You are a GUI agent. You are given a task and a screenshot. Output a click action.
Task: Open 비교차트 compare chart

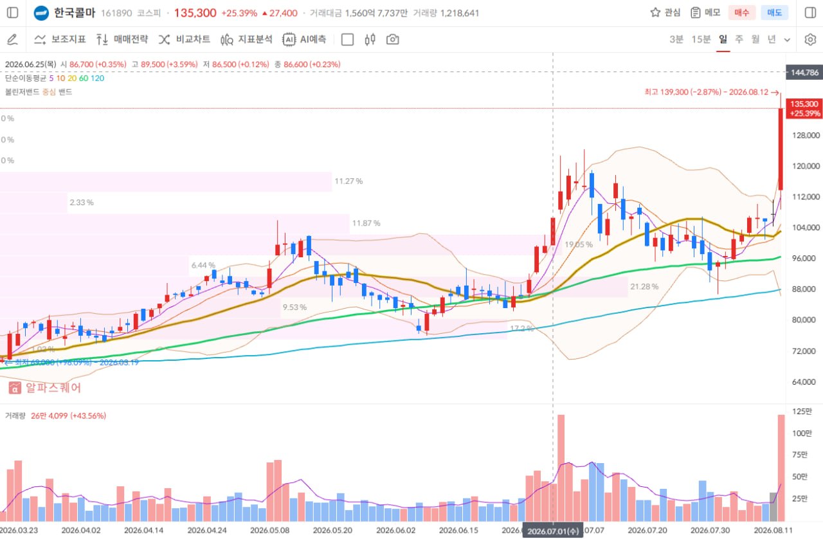click(184, 39)
